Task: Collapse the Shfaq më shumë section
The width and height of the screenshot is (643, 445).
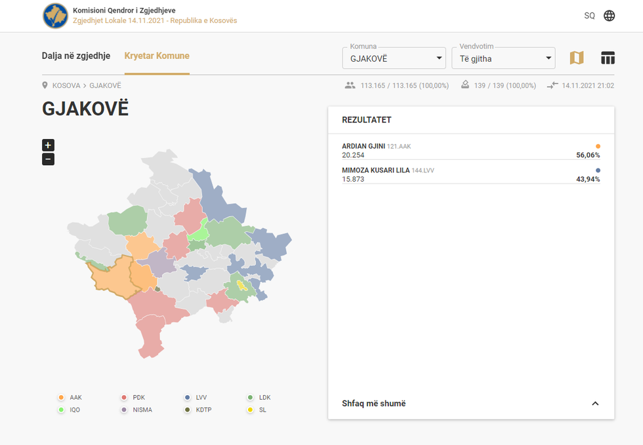Action: [595, 403]
